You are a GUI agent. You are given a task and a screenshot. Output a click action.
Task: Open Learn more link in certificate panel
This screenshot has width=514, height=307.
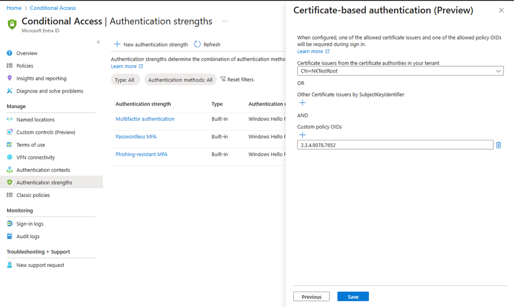tap(310, 51)
